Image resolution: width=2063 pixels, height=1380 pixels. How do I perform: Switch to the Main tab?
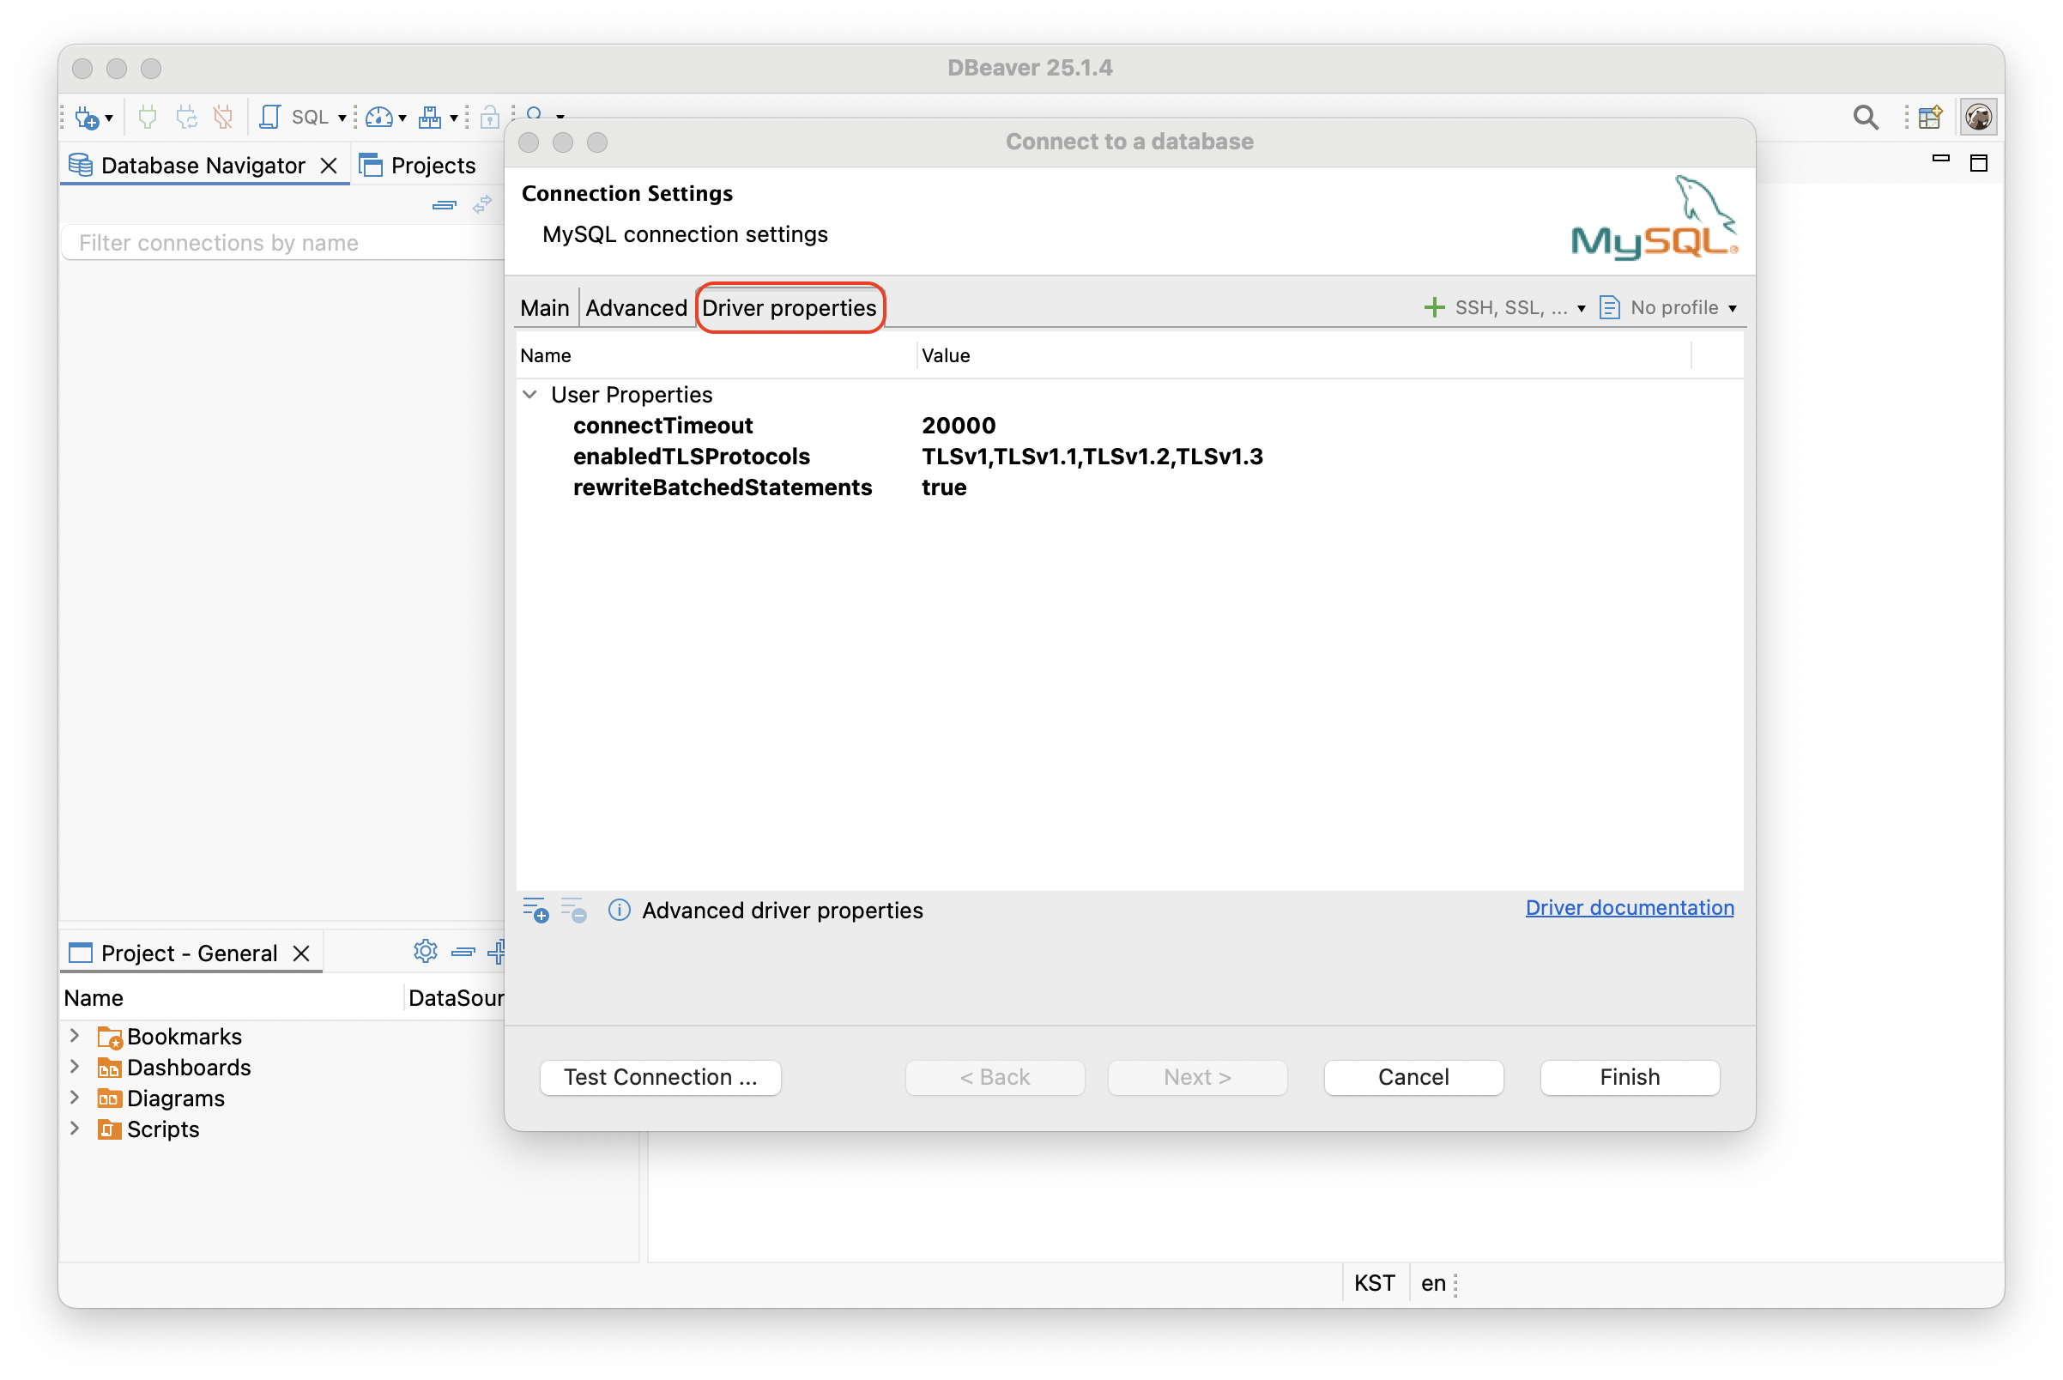(x=544, y=307)
